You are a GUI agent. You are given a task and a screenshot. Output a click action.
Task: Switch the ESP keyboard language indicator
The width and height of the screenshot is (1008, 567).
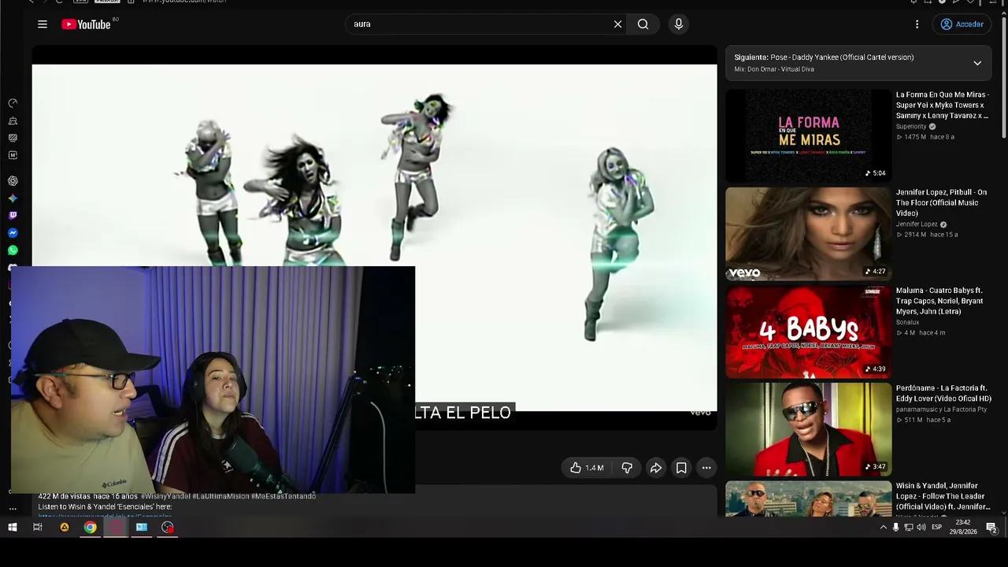(937, 528)
